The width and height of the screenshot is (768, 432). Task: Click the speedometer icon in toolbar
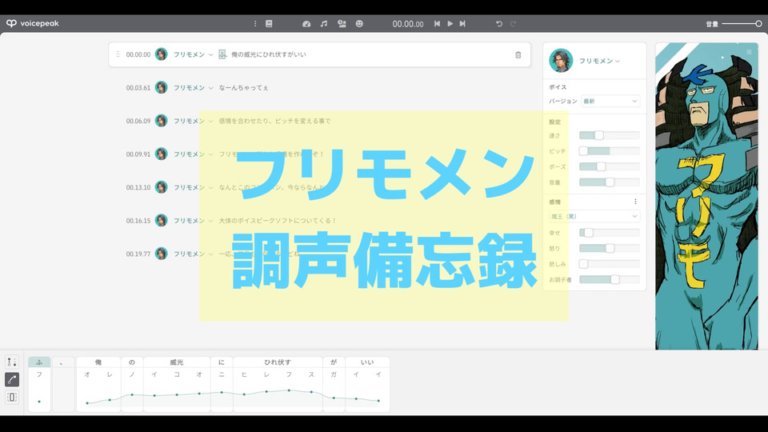click(x=306, y=23)
